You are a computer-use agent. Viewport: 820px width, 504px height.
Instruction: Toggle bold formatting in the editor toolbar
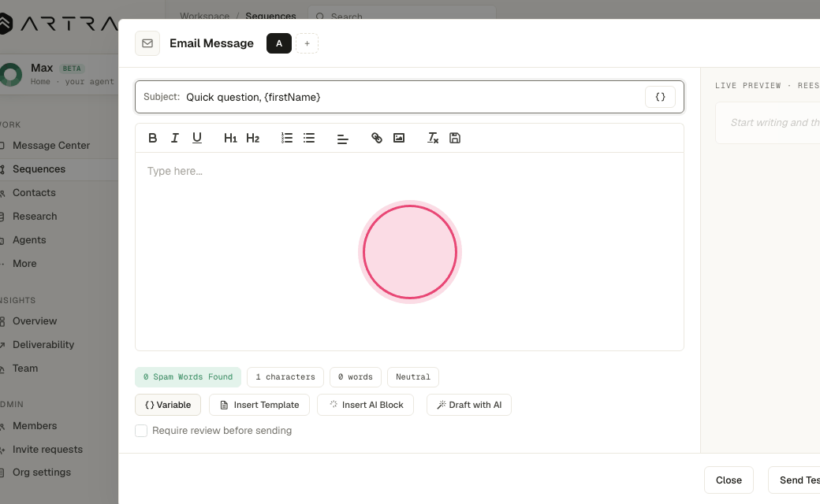click(x=153, y=138)
